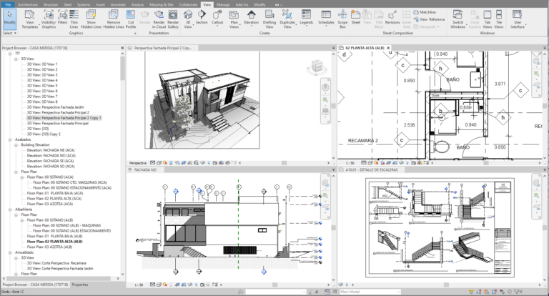Switch to the Manage ribbon tab

(x=223, y=4)
